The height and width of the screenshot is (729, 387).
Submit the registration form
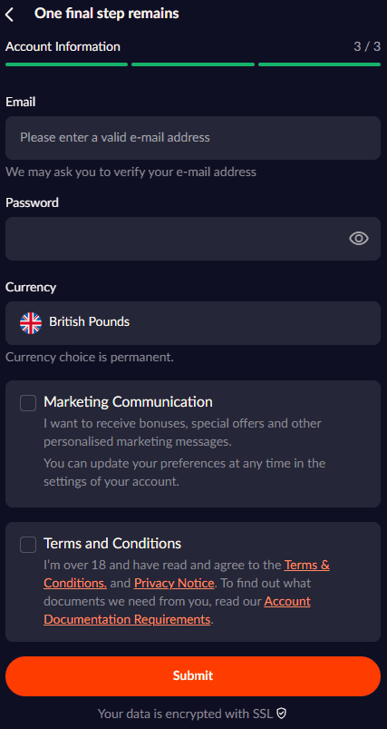coord(193,676)
